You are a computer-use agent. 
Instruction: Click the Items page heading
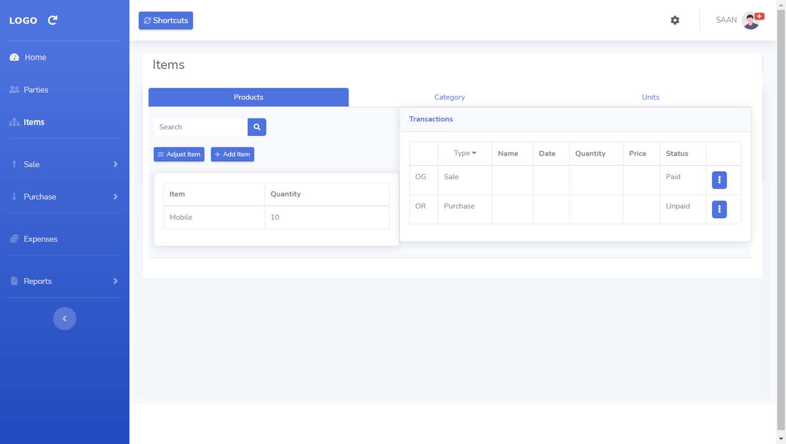(168, 65)
